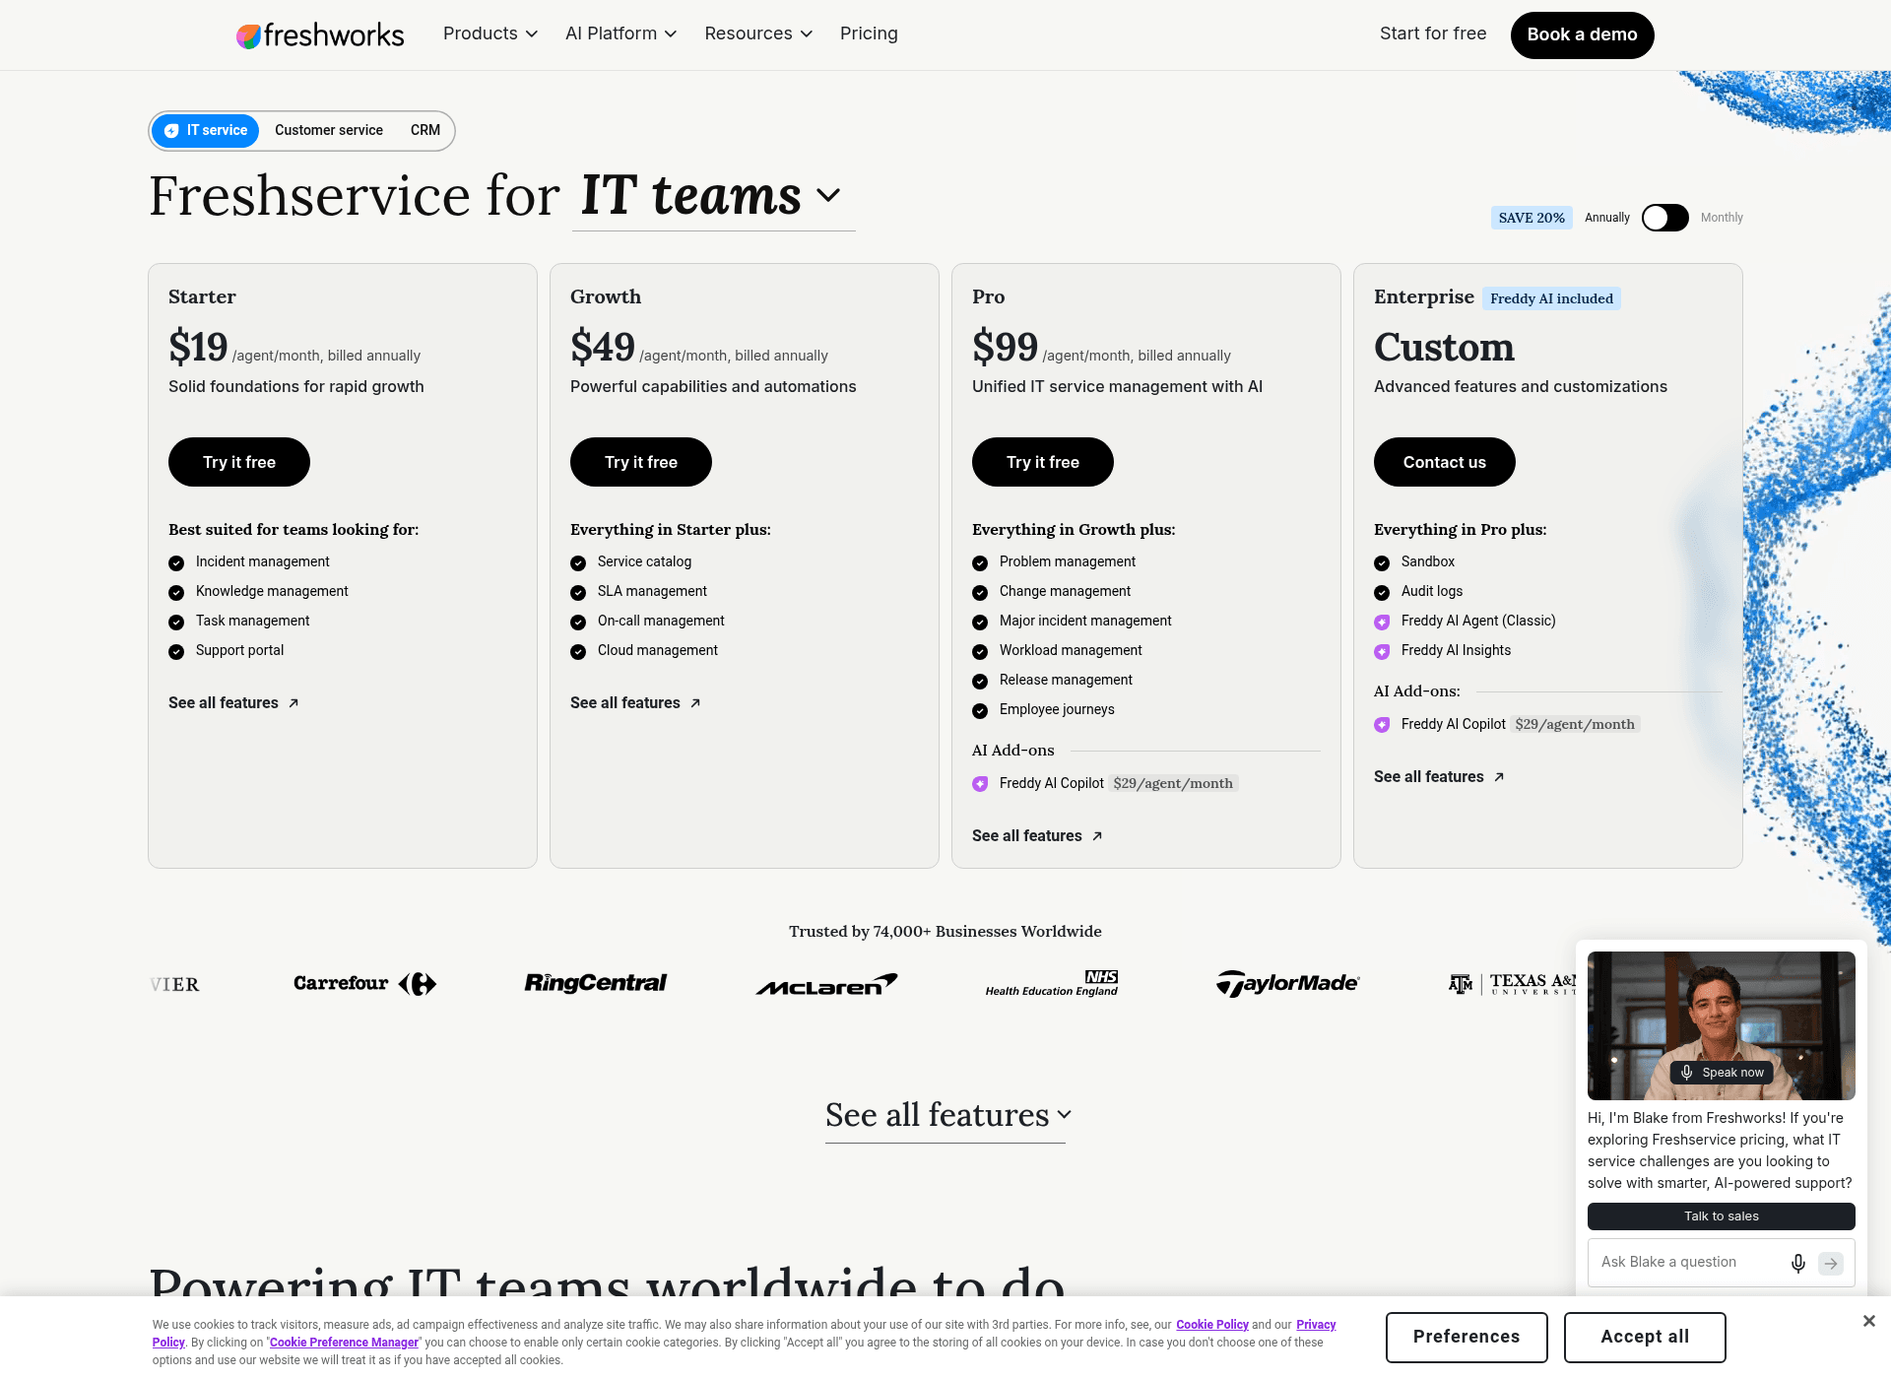Switch to the CRM tab

pos(425,130)
